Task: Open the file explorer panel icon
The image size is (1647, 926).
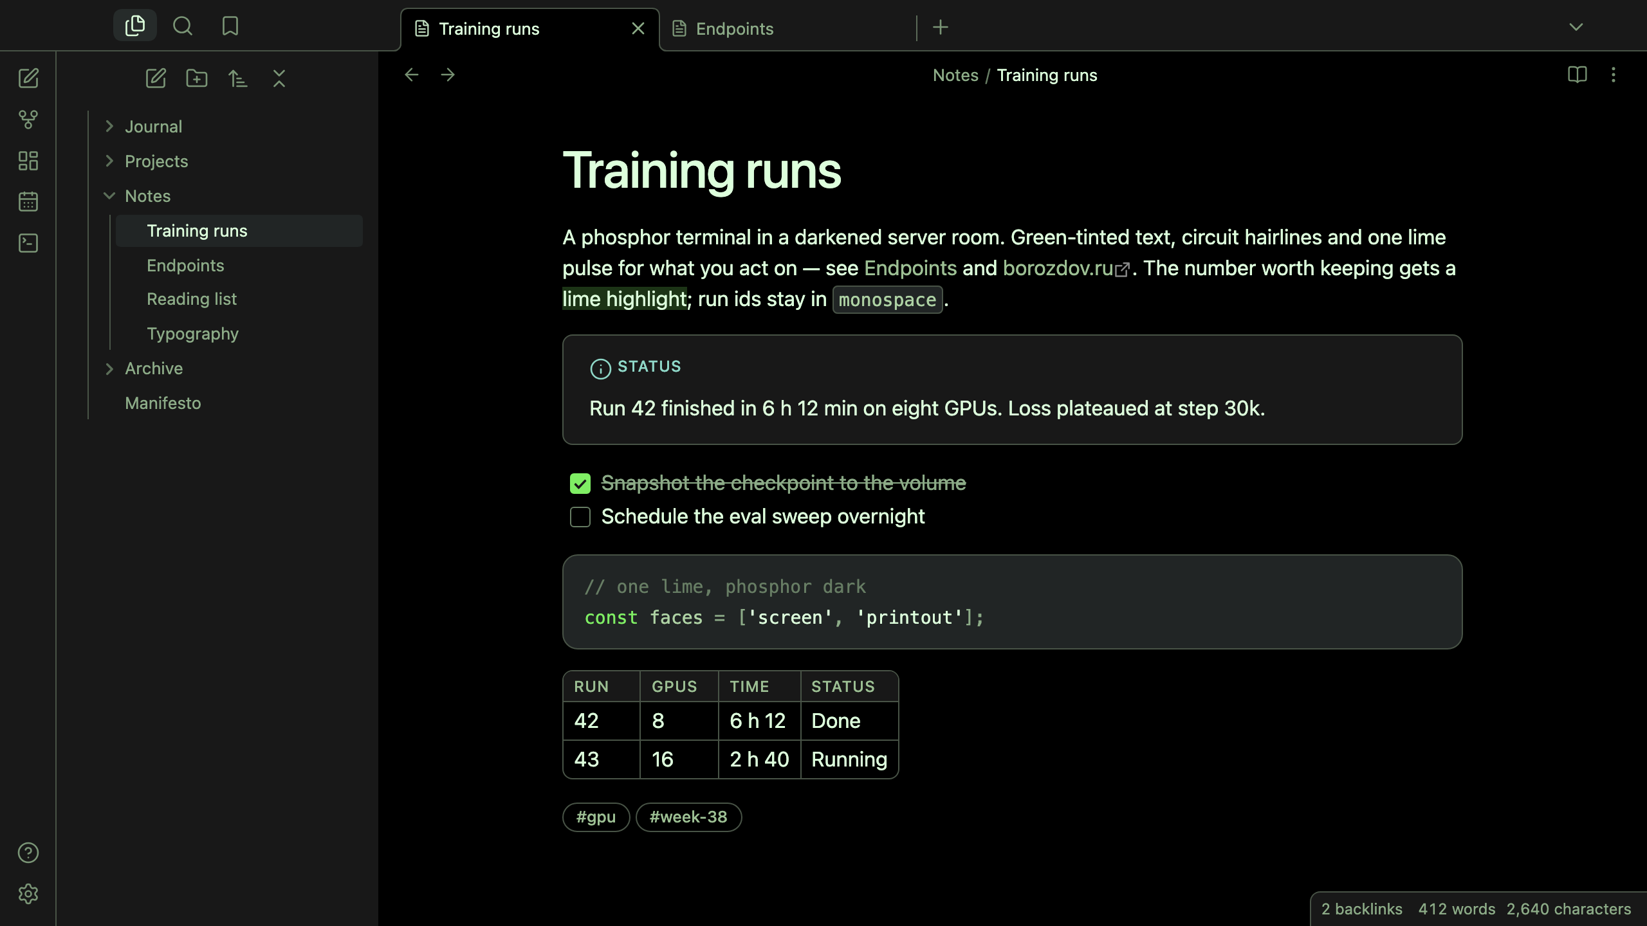Action: 135,26
